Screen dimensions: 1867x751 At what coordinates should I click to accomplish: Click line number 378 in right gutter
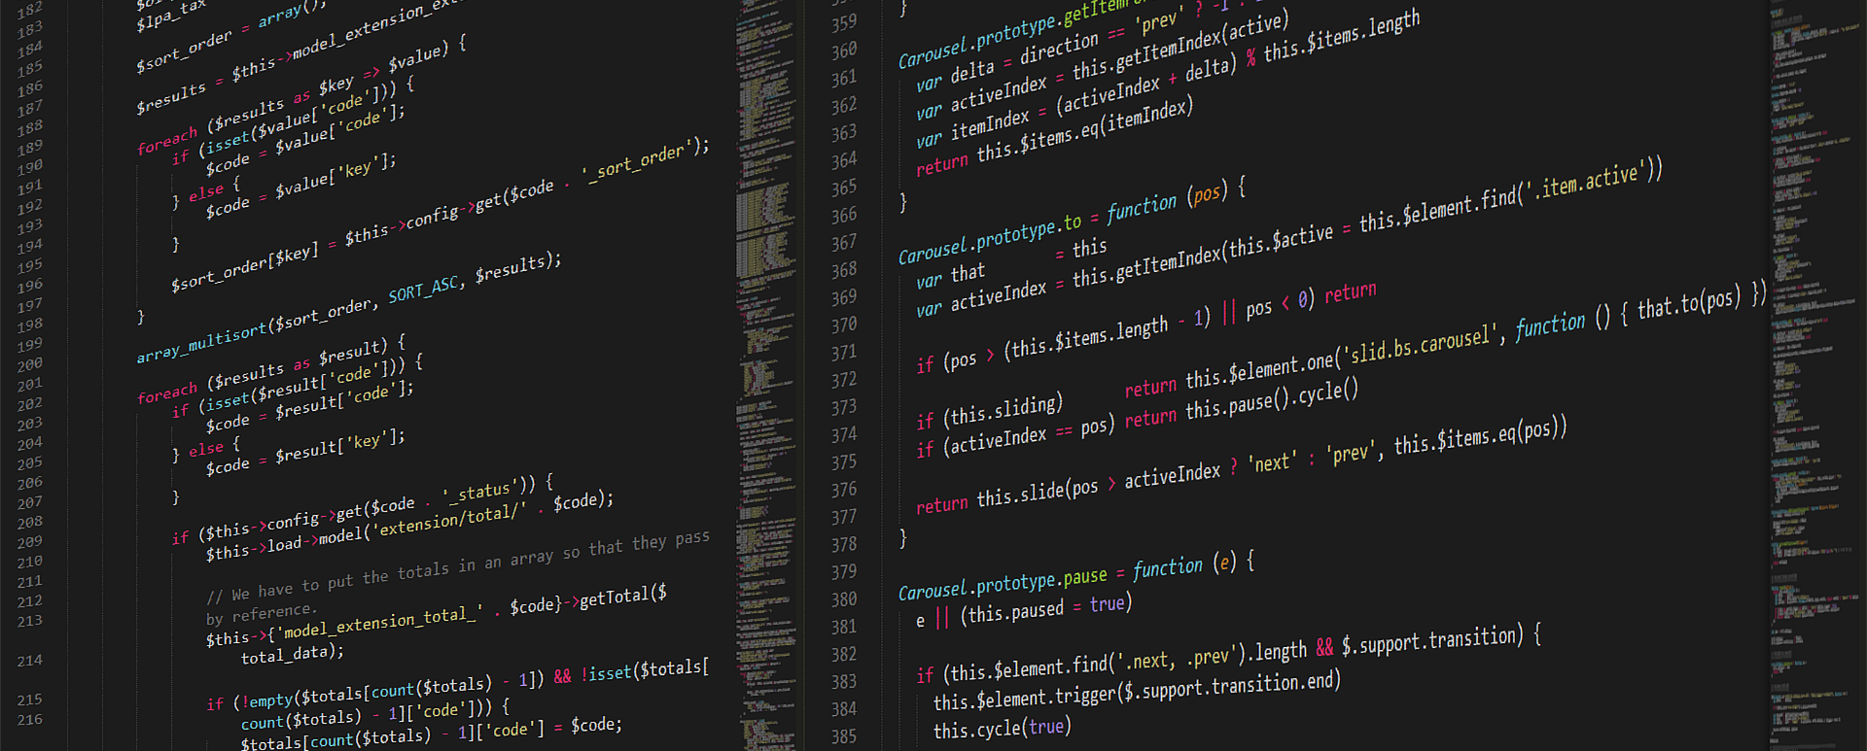(x=843, y=545)
